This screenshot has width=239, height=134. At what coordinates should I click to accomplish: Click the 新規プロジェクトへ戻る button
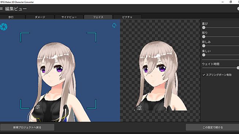27,127
